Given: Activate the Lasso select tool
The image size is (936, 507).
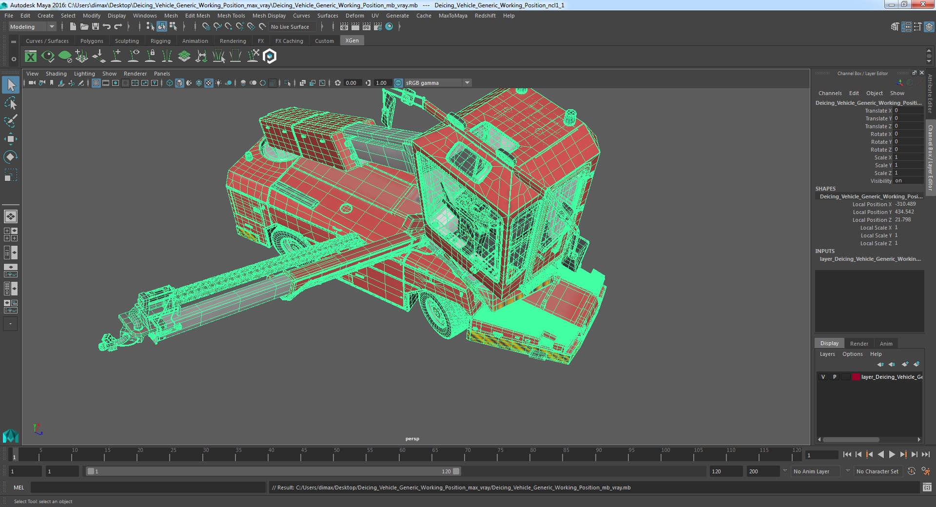Looking at the screenshot, I should tap(10, 103).
